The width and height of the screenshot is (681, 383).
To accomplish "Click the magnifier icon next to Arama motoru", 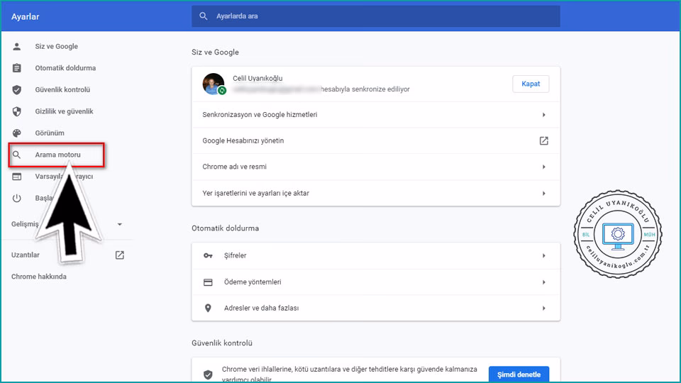I will pos(17,155).
